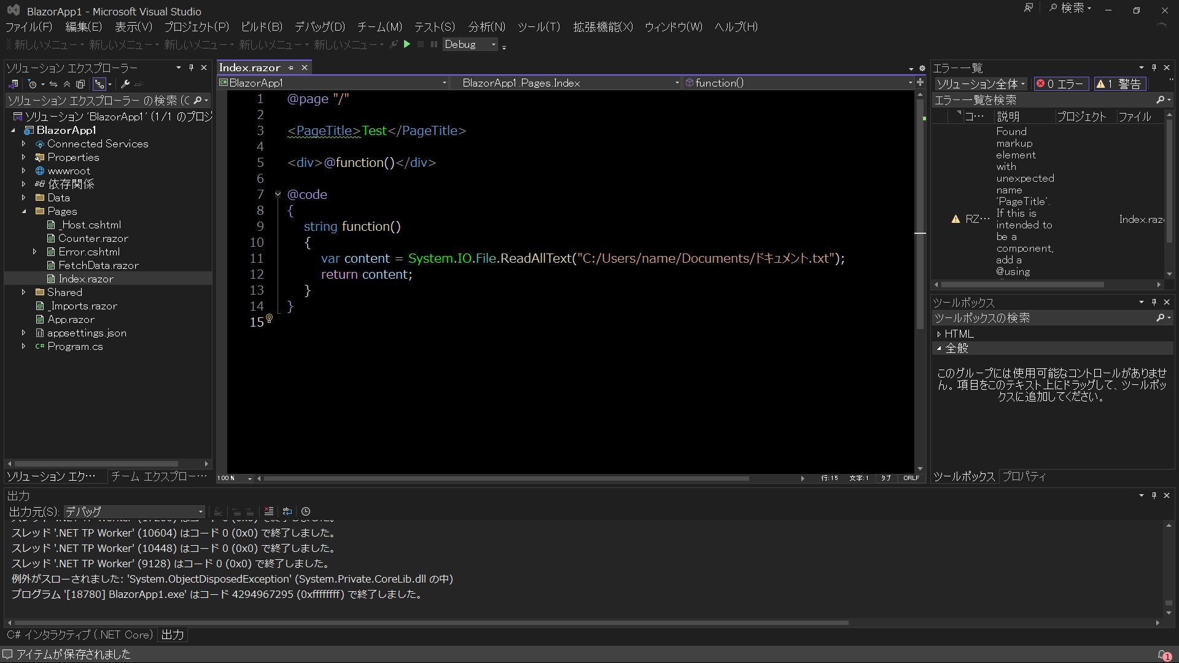Open the 出力元 デバッグ source dropdown
The image size is (1179, 663).
(134, 511)
